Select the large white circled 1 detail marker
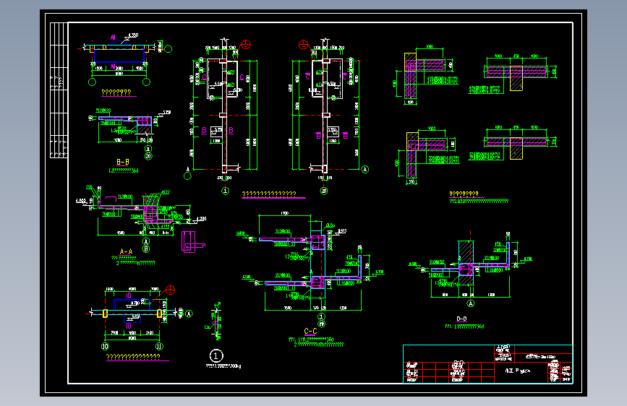627x406 pixels. point(216,355)
